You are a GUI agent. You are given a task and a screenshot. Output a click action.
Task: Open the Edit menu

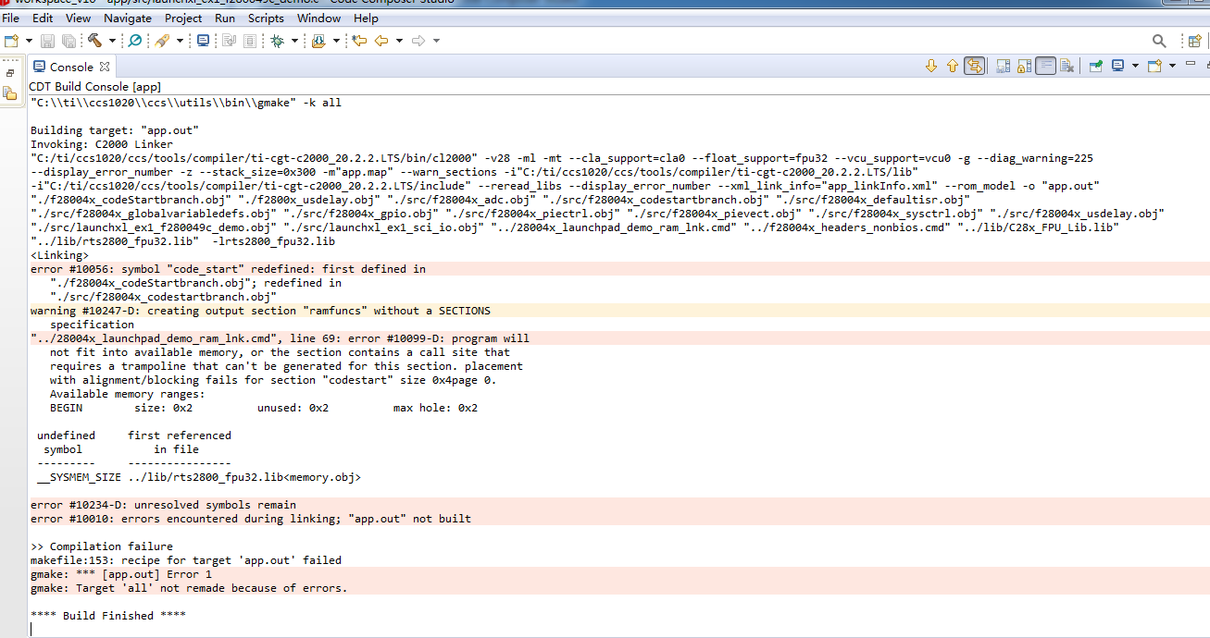tap(43, 18)
